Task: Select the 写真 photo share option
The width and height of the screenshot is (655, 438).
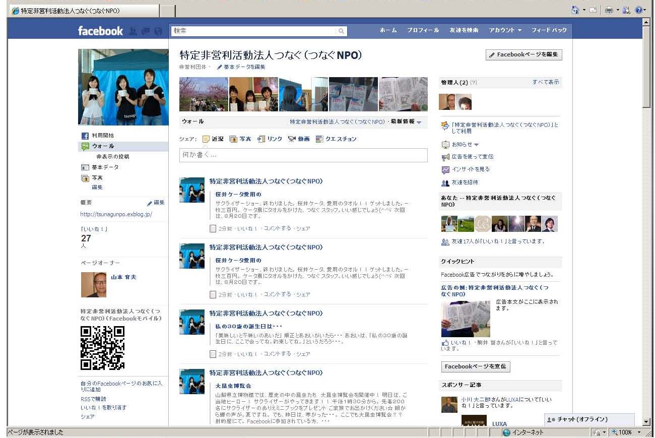Action: [240, 139]
